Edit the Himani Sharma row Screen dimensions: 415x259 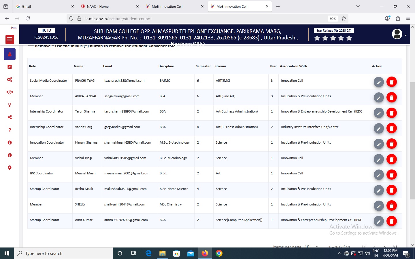point(379,144)
